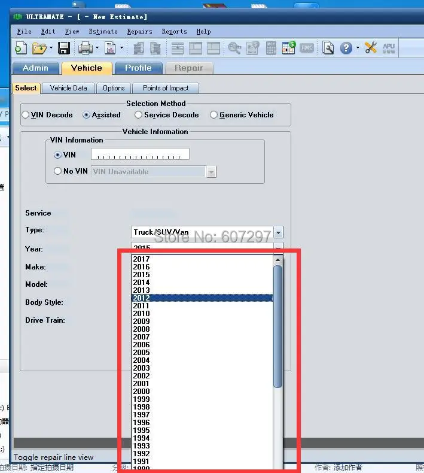The width and height of the screenshot is (424, 473).
Task: Open the Estimate menu
Action: (103, 31)
